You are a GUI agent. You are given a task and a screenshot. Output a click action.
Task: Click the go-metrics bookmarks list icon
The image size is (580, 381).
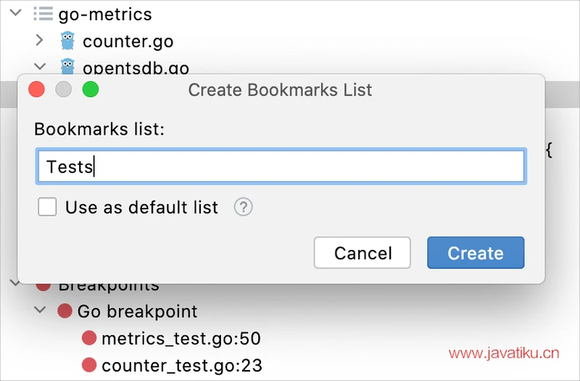tap(43, 14)
